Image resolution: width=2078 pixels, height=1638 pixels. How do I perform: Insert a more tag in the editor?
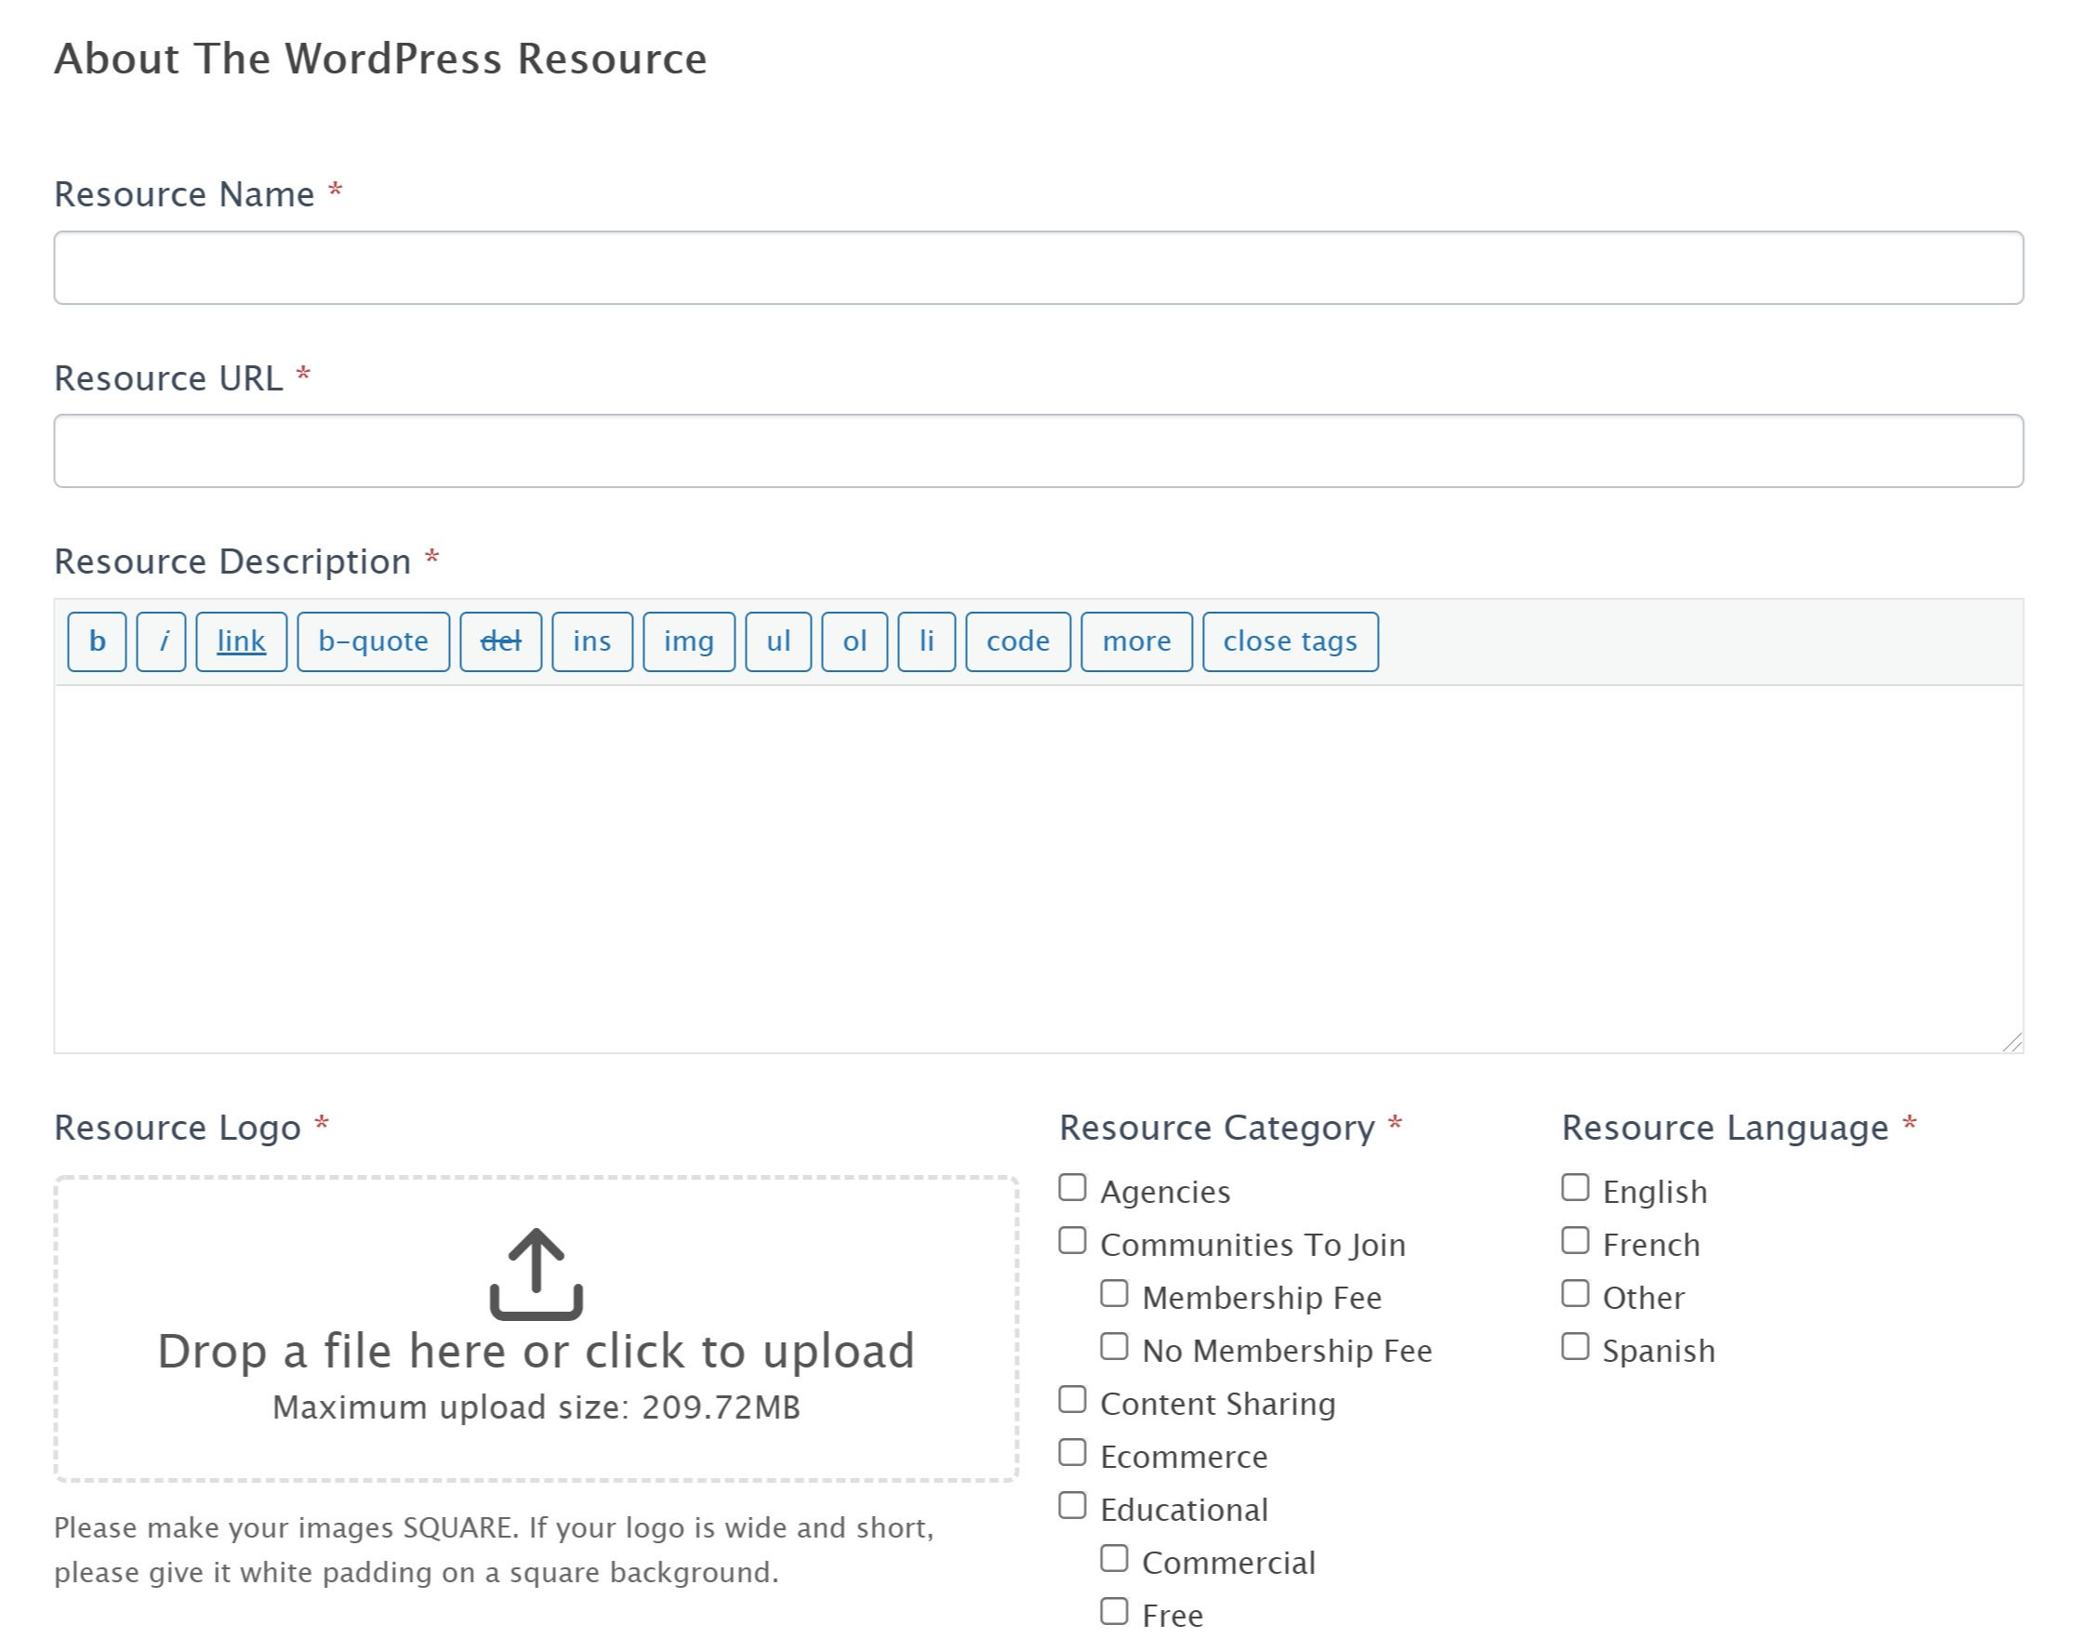point(1136,641)
